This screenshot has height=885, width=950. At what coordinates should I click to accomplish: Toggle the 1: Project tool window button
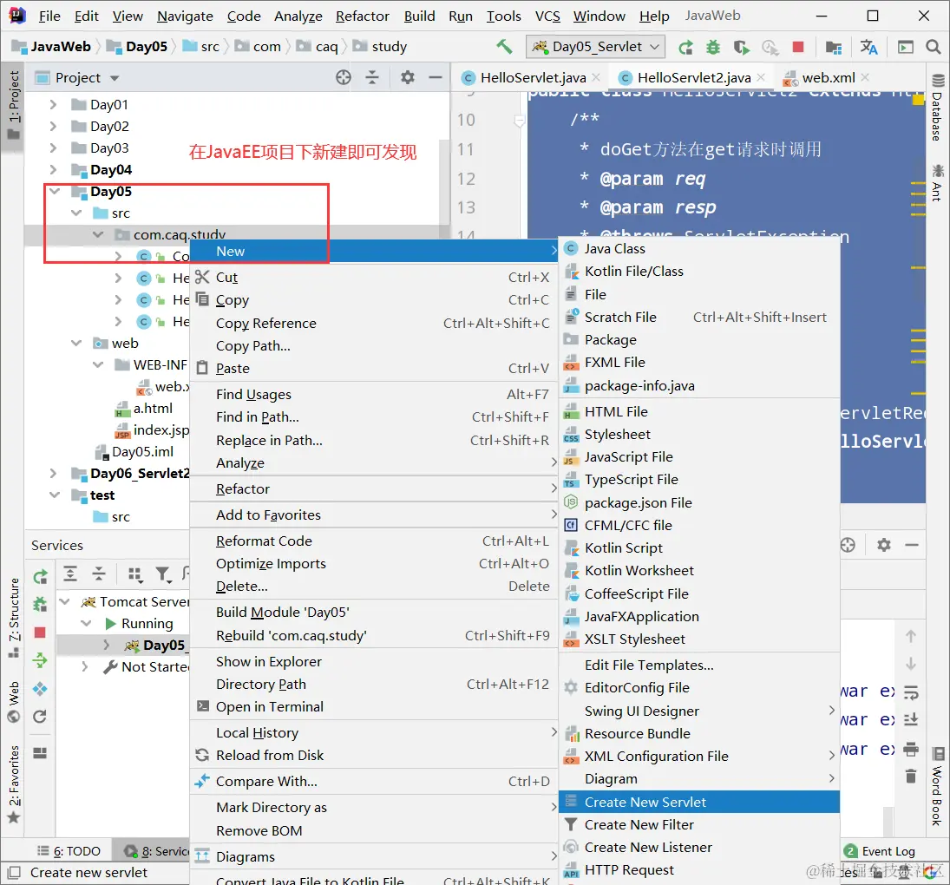coord(13,104)
